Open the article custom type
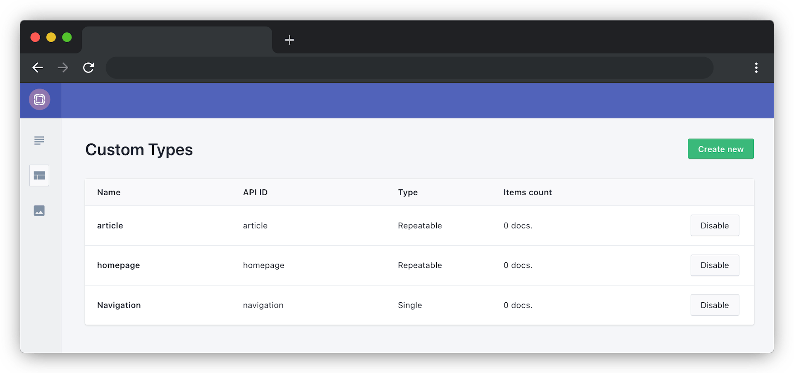Viewport: 794px width, 373px height. [110, 225]
